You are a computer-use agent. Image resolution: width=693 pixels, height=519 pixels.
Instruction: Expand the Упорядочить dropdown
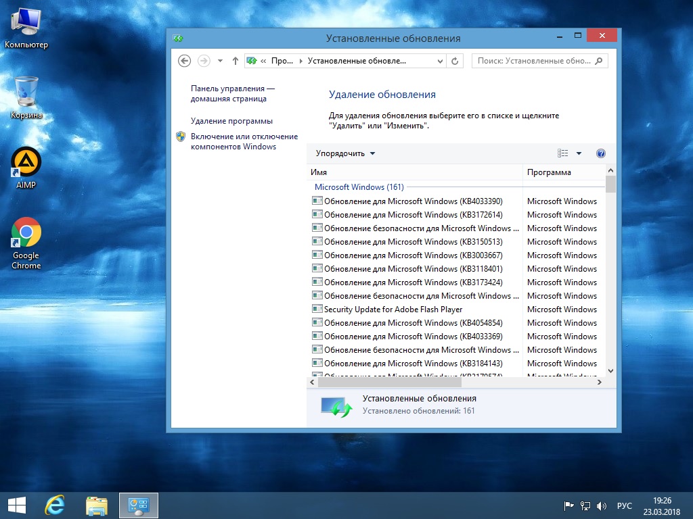click(345, 153)
